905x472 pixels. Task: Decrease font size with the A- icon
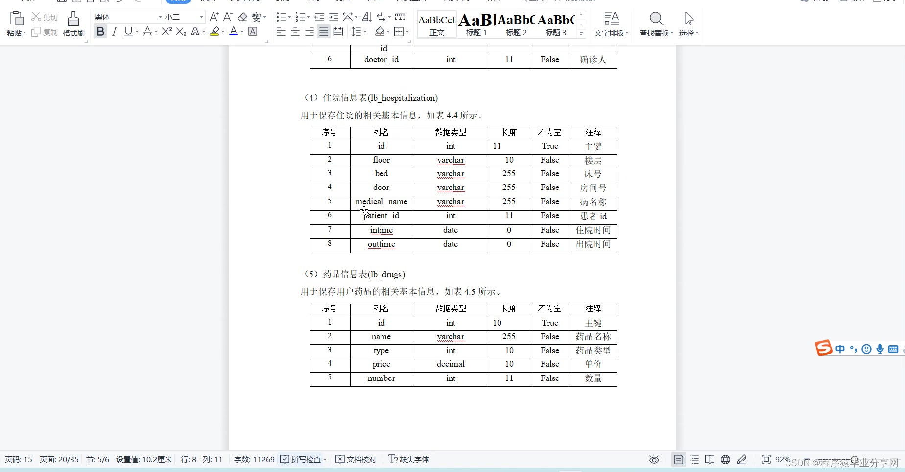pyautogui.click(x=228, y=17)
